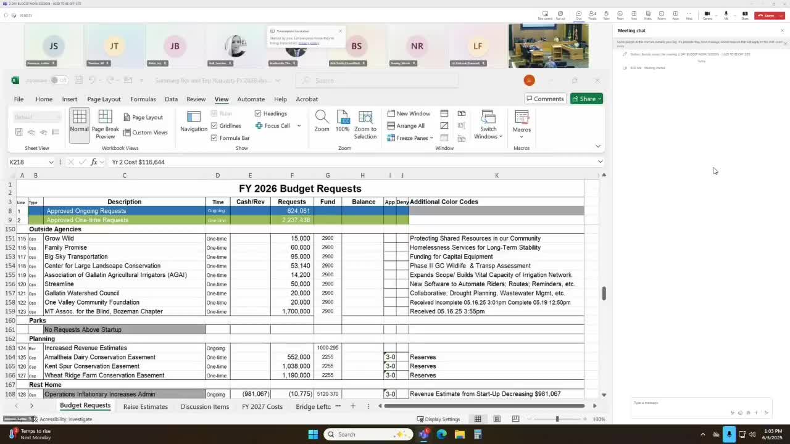Select Page Break Preview view
Screen dimensions: 790x444
[105, 125]
